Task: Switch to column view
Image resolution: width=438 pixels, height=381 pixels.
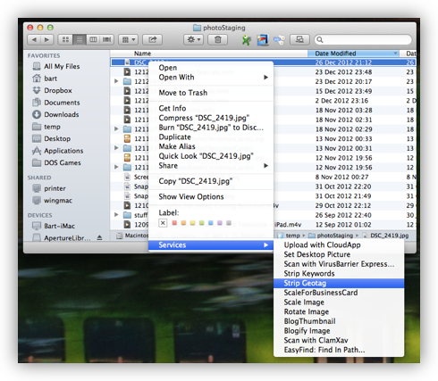Action: pos(93,39)
